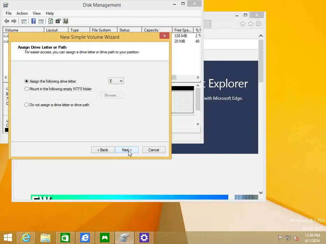Viewport: 326px width, 244px height.
Task: Click the 20 MB free space cell
Action: click(x=180, y=41)
